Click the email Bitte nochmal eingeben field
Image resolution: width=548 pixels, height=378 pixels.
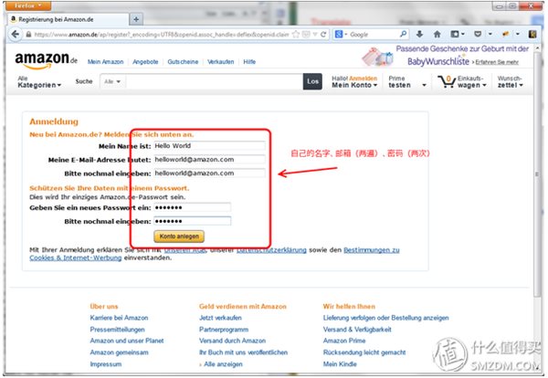click(209, 173)
